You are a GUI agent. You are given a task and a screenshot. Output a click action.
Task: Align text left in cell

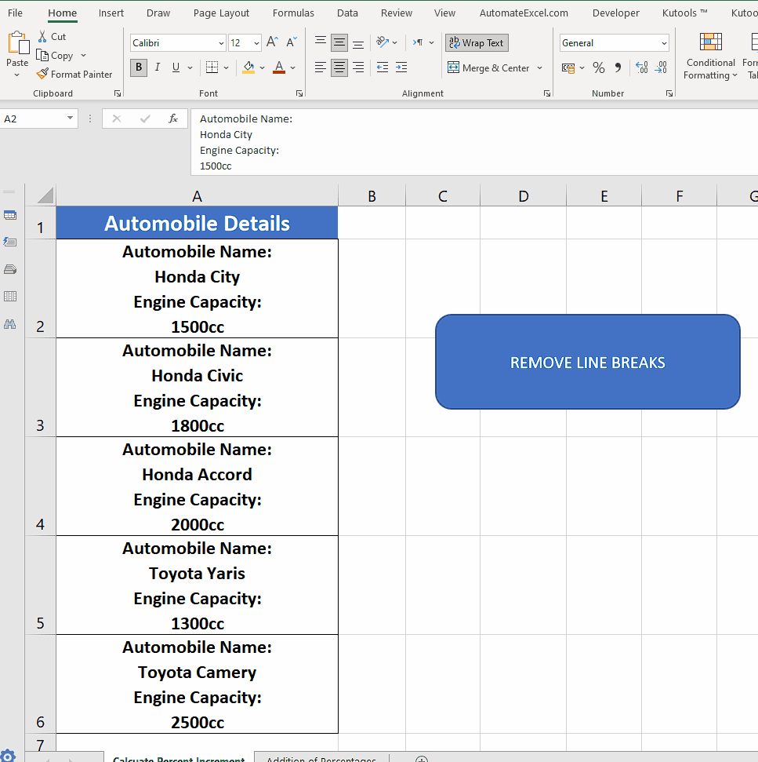point(321,67)
